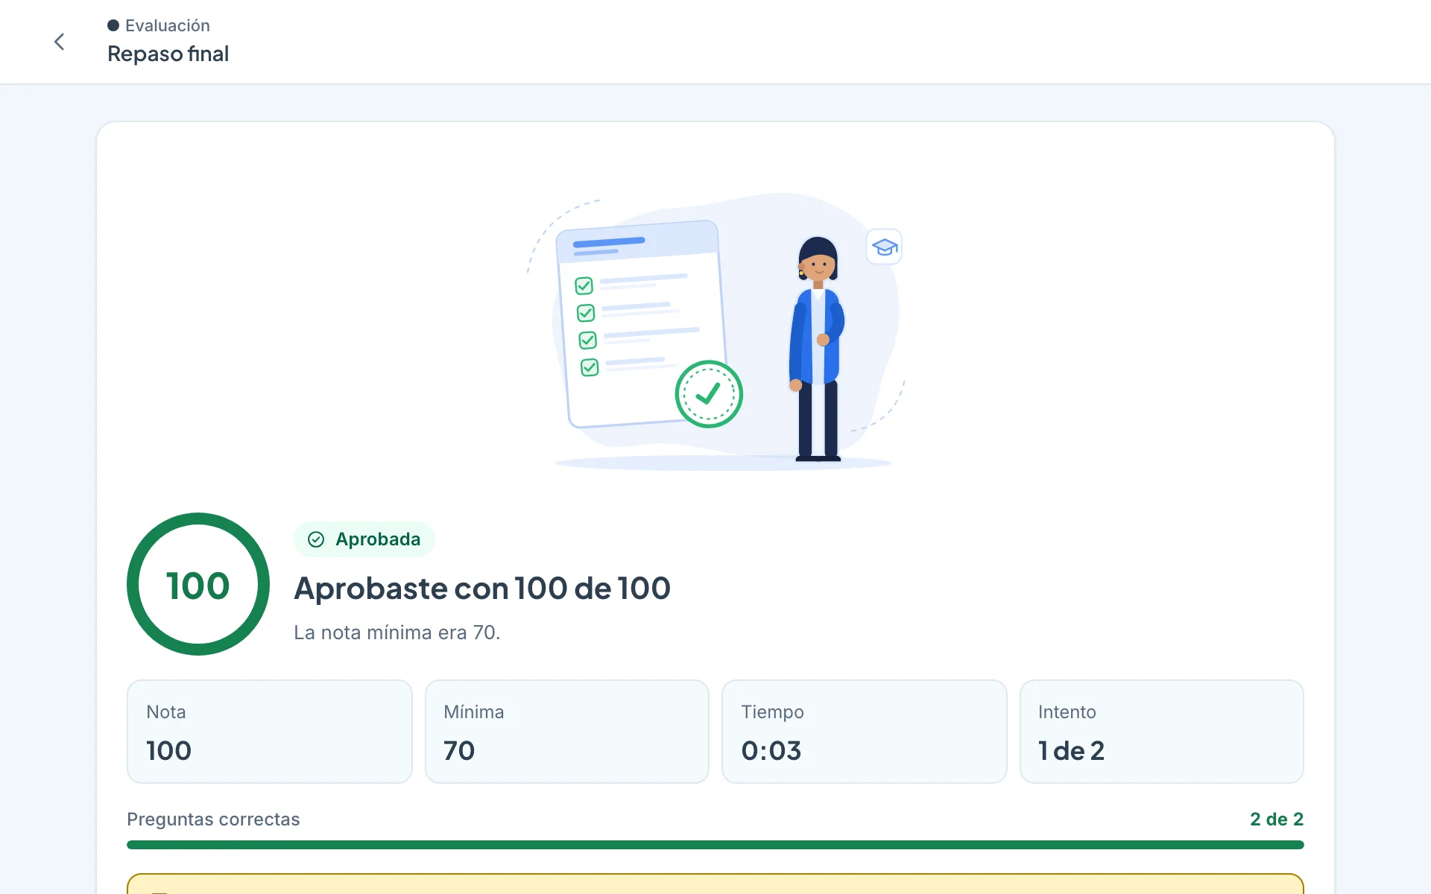Viewport: 1431px width, 894px height.
Task: Go back using the left chevron arrow
Action: point(60,42)
